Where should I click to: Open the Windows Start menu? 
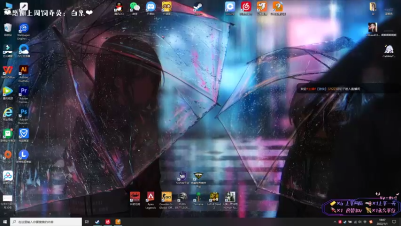point(5,221)
